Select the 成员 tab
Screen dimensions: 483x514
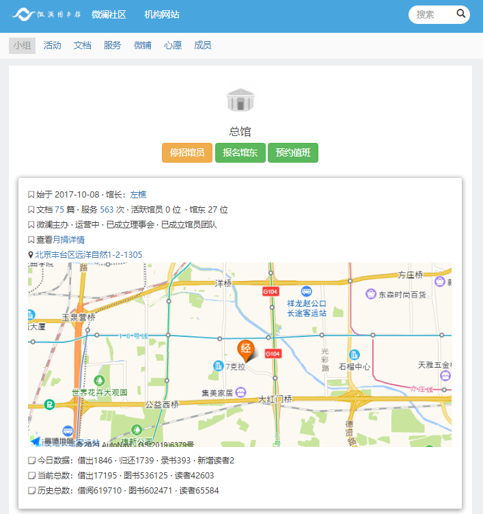[203, 45]
